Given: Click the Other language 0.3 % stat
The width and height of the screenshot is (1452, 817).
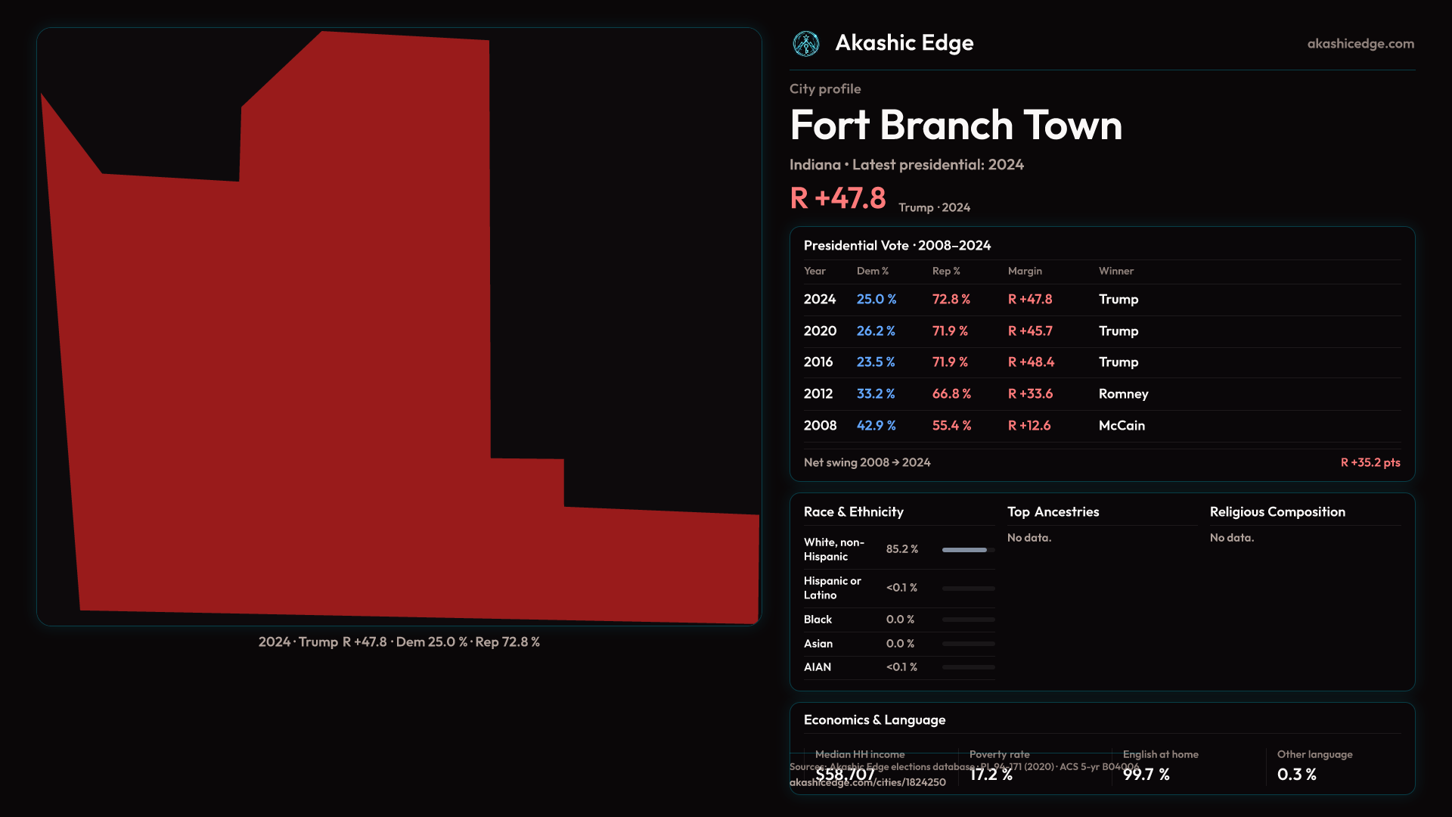Looking at the screenshot, I should 1296,775.
